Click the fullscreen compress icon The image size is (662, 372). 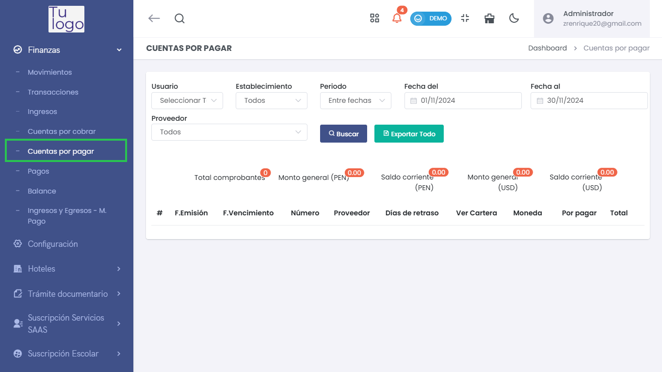(x=465, y=18)
